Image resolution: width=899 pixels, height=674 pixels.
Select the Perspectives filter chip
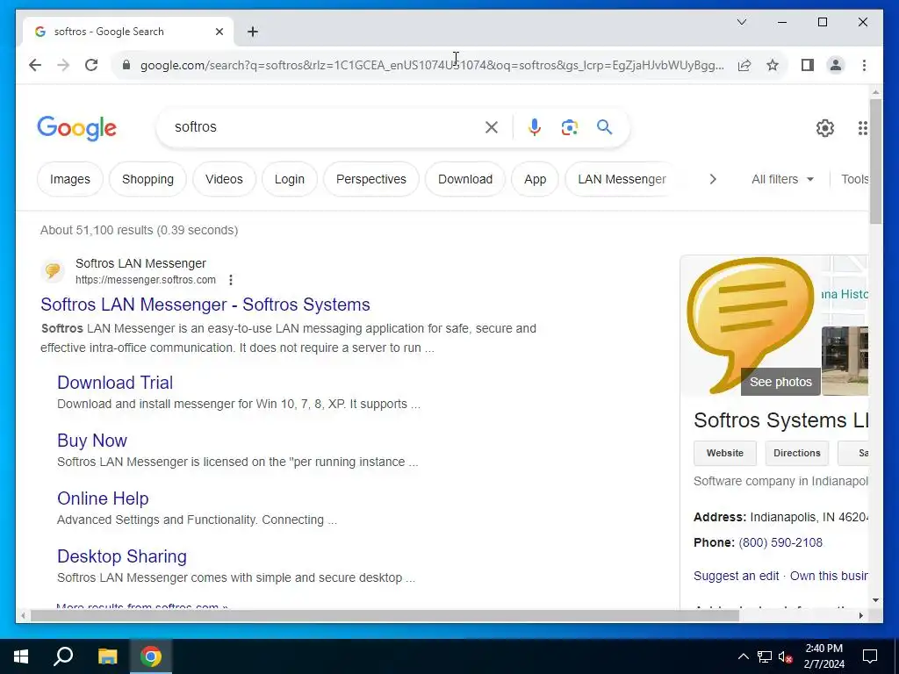click(371, 179)
